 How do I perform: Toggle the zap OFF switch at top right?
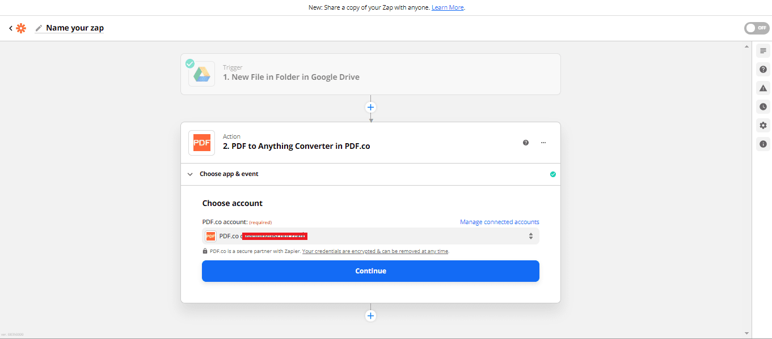(x=757, y=27)
